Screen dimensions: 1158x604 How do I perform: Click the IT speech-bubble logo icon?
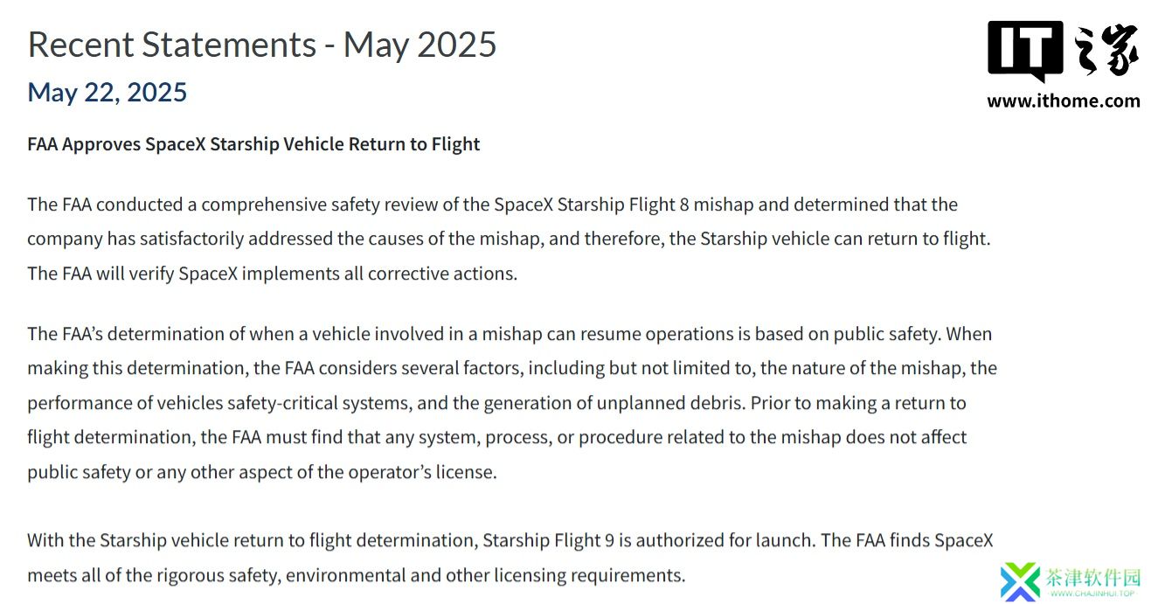1025,51
